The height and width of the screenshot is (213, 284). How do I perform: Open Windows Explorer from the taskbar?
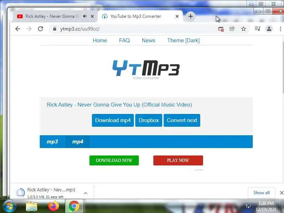32,206
